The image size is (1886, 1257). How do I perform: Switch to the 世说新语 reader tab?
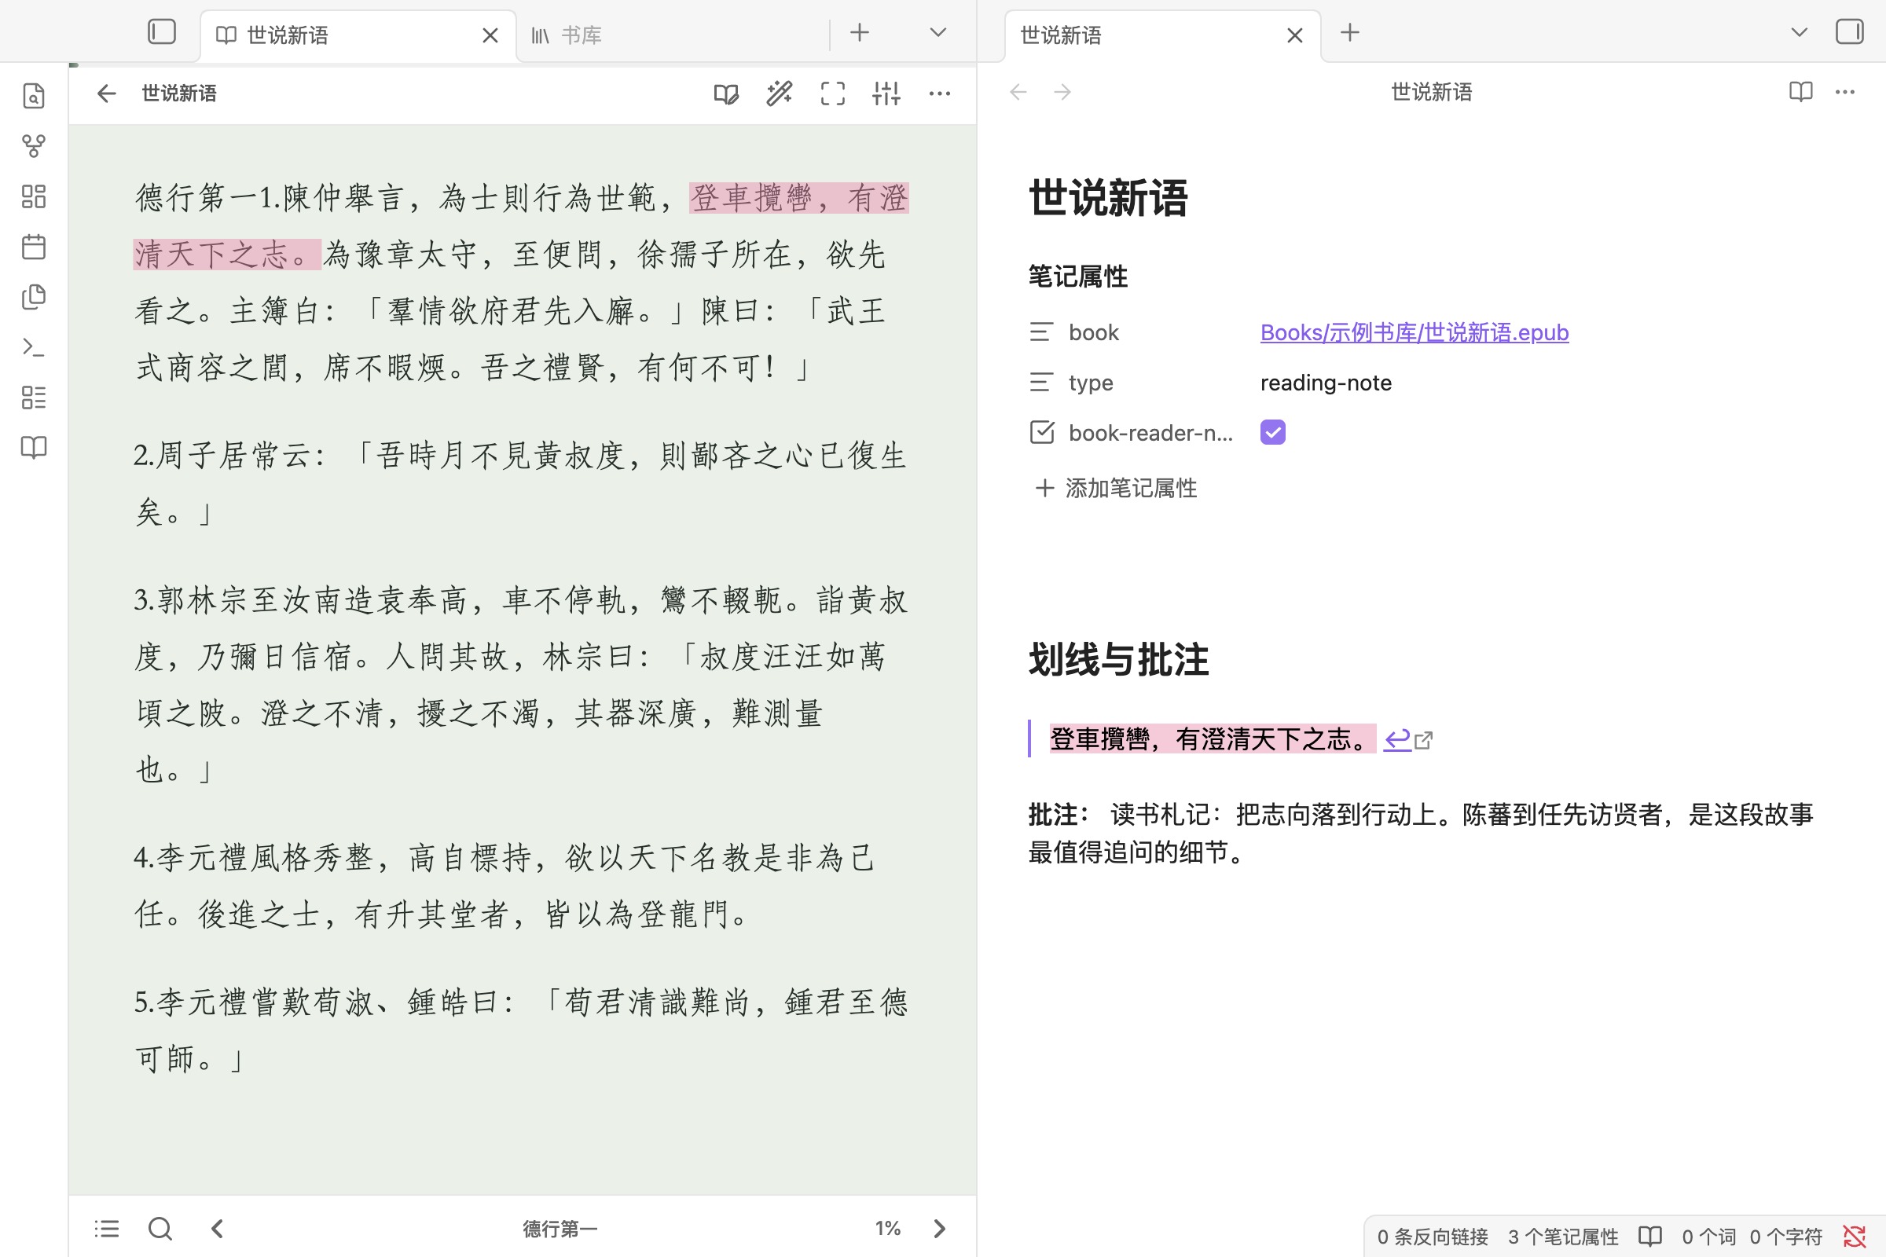[358, 35]
